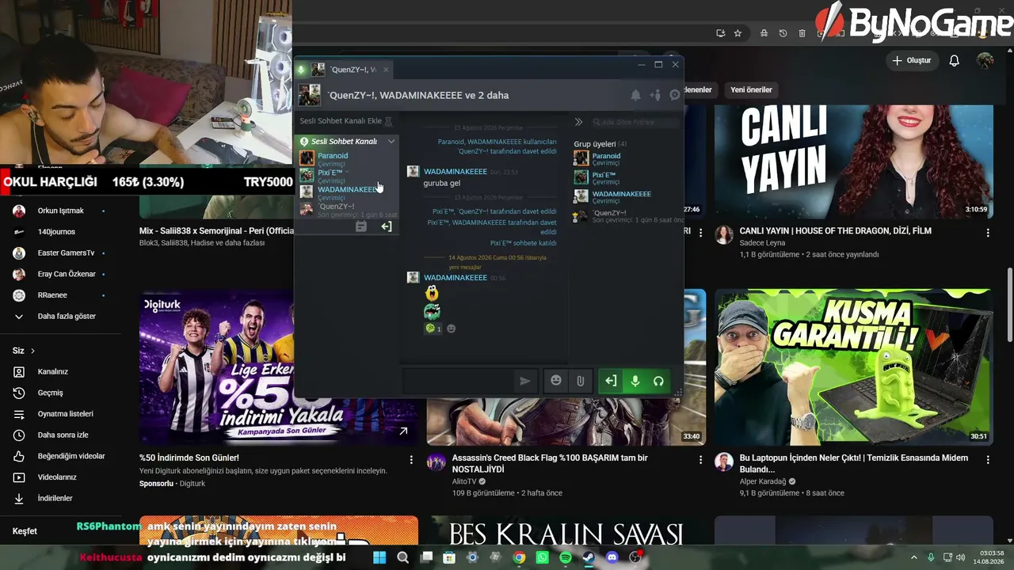Open İndirilenler in YouTube sidebar
The image size is (1014, 570).
click(x=54, y=498)
